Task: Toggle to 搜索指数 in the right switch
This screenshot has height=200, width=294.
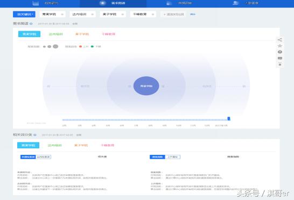Action: 157,157
